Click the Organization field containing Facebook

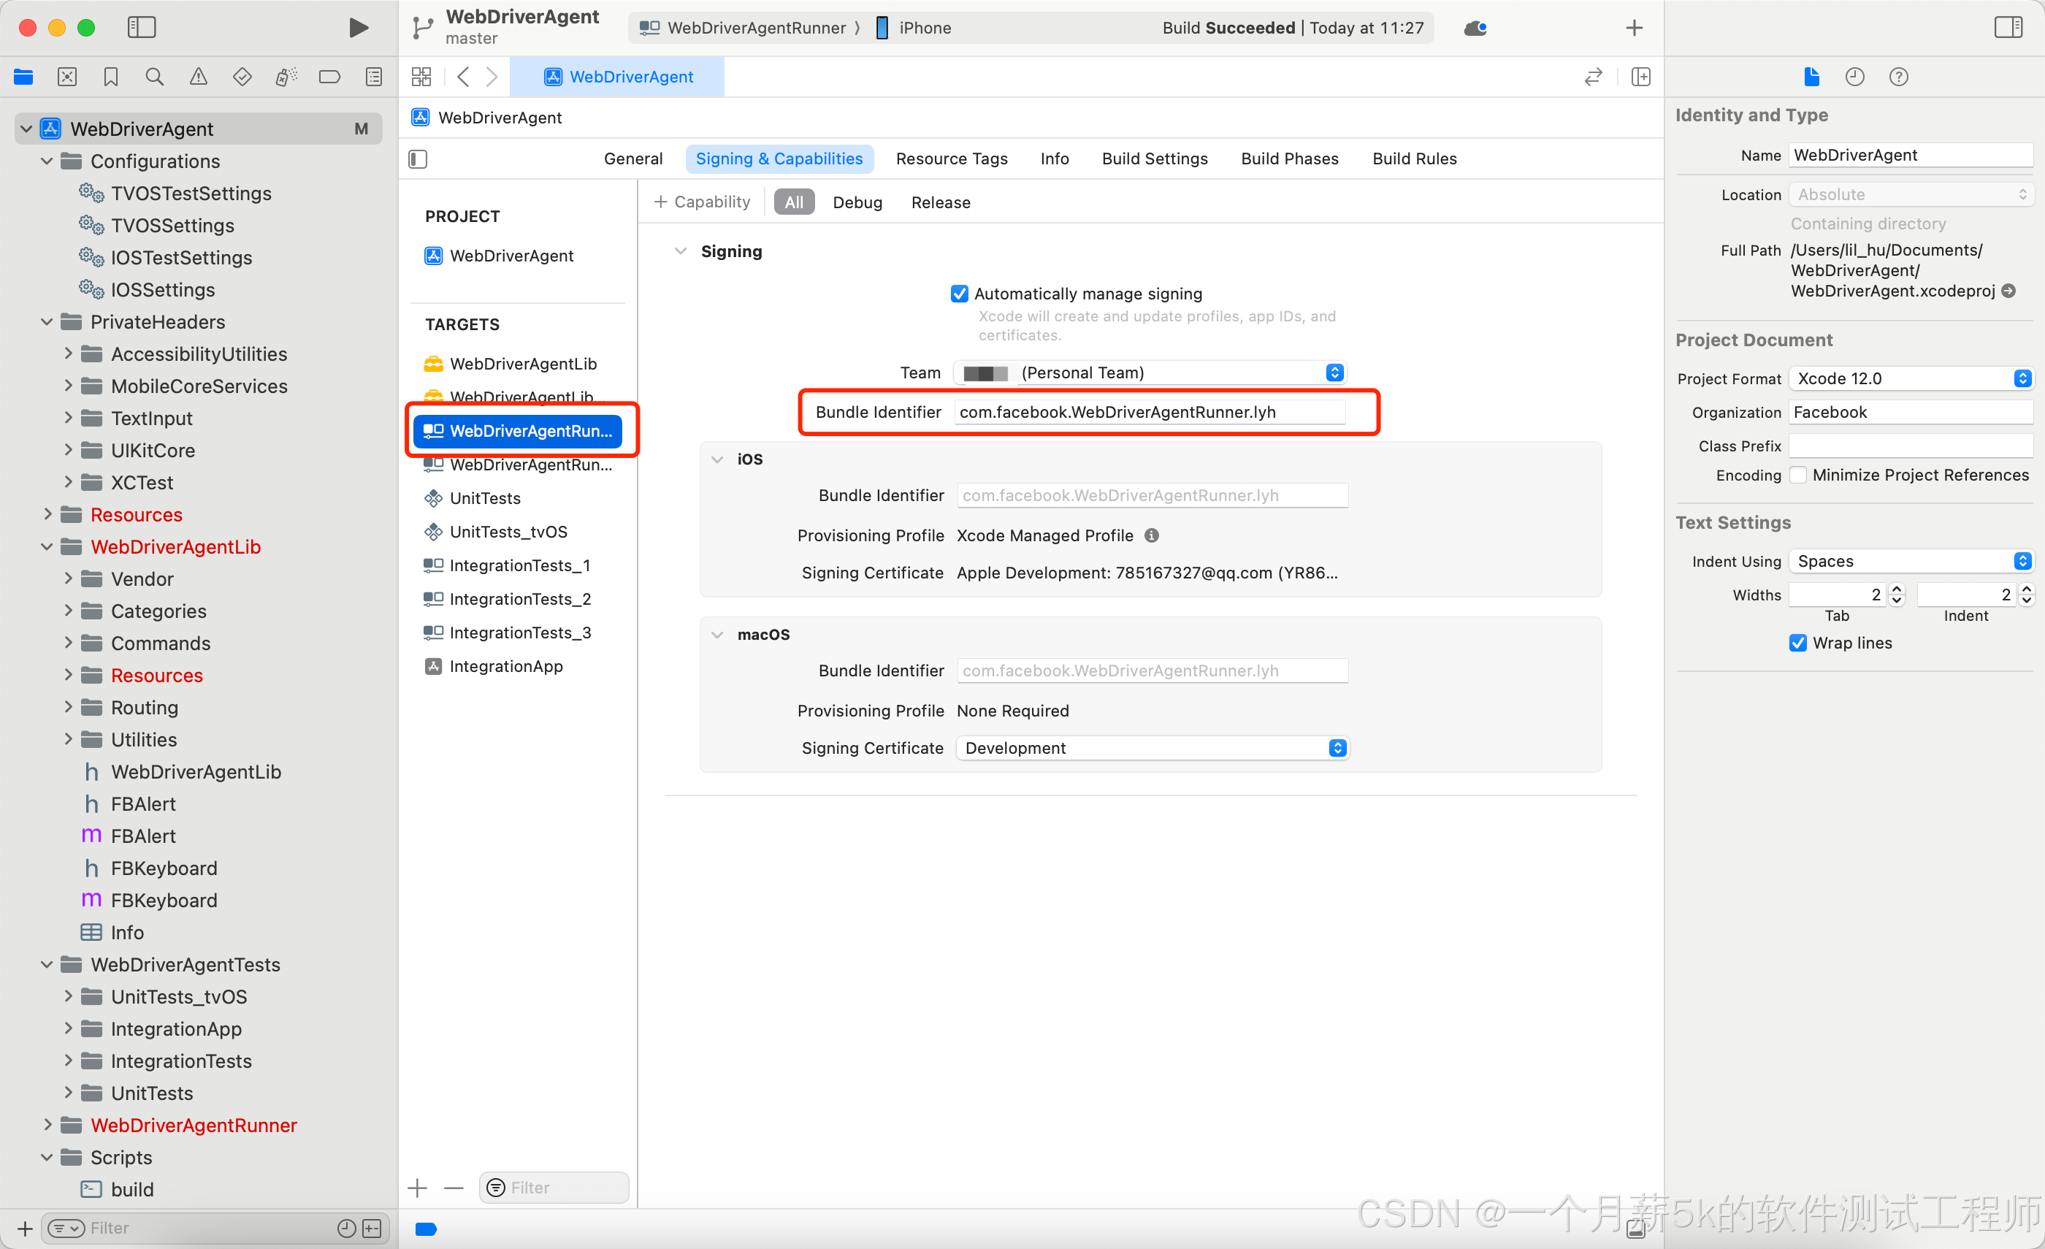(1911, 413)
